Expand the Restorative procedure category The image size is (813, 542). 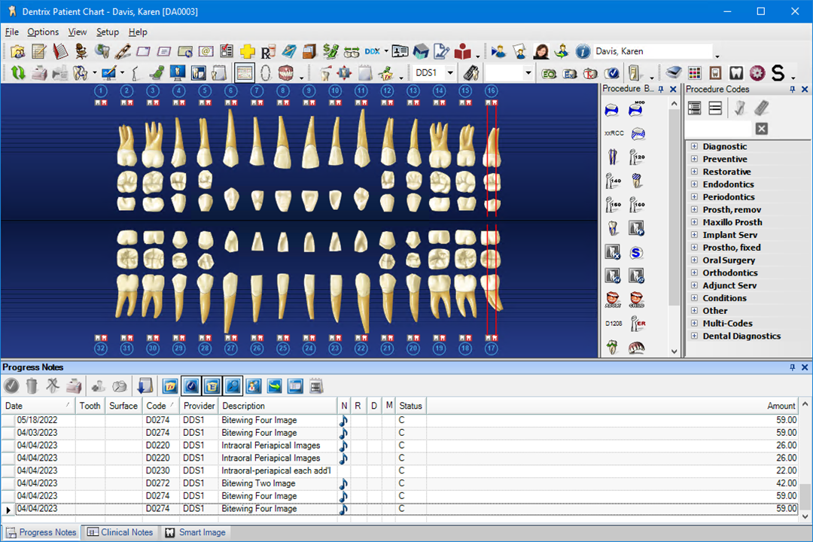pos(694,172)
